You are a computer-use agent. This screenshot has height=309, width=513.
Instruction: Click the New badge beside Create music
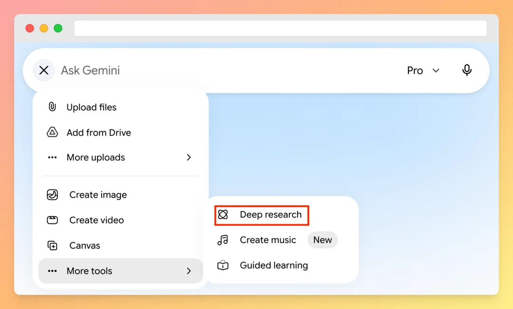tap(322, 240)
